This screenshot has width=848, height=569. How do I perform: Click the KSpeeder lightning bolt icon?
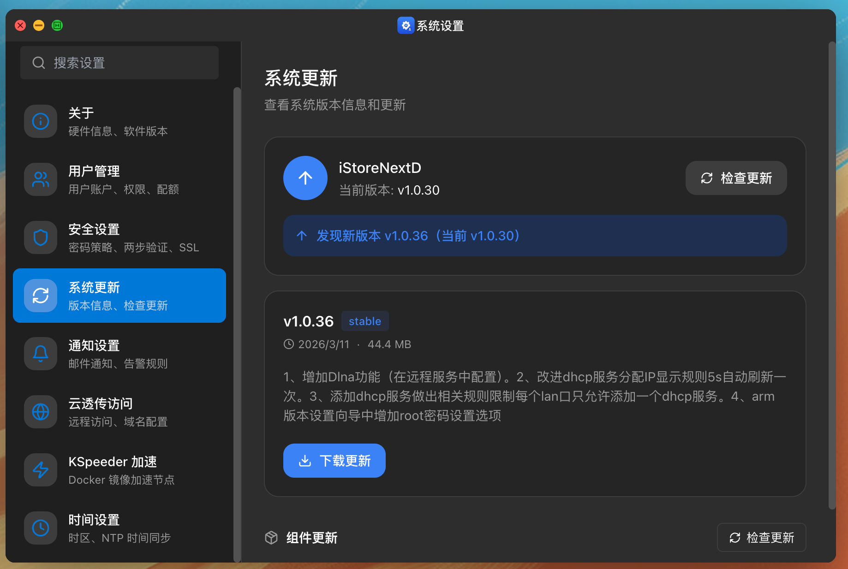tap(41, 470)
